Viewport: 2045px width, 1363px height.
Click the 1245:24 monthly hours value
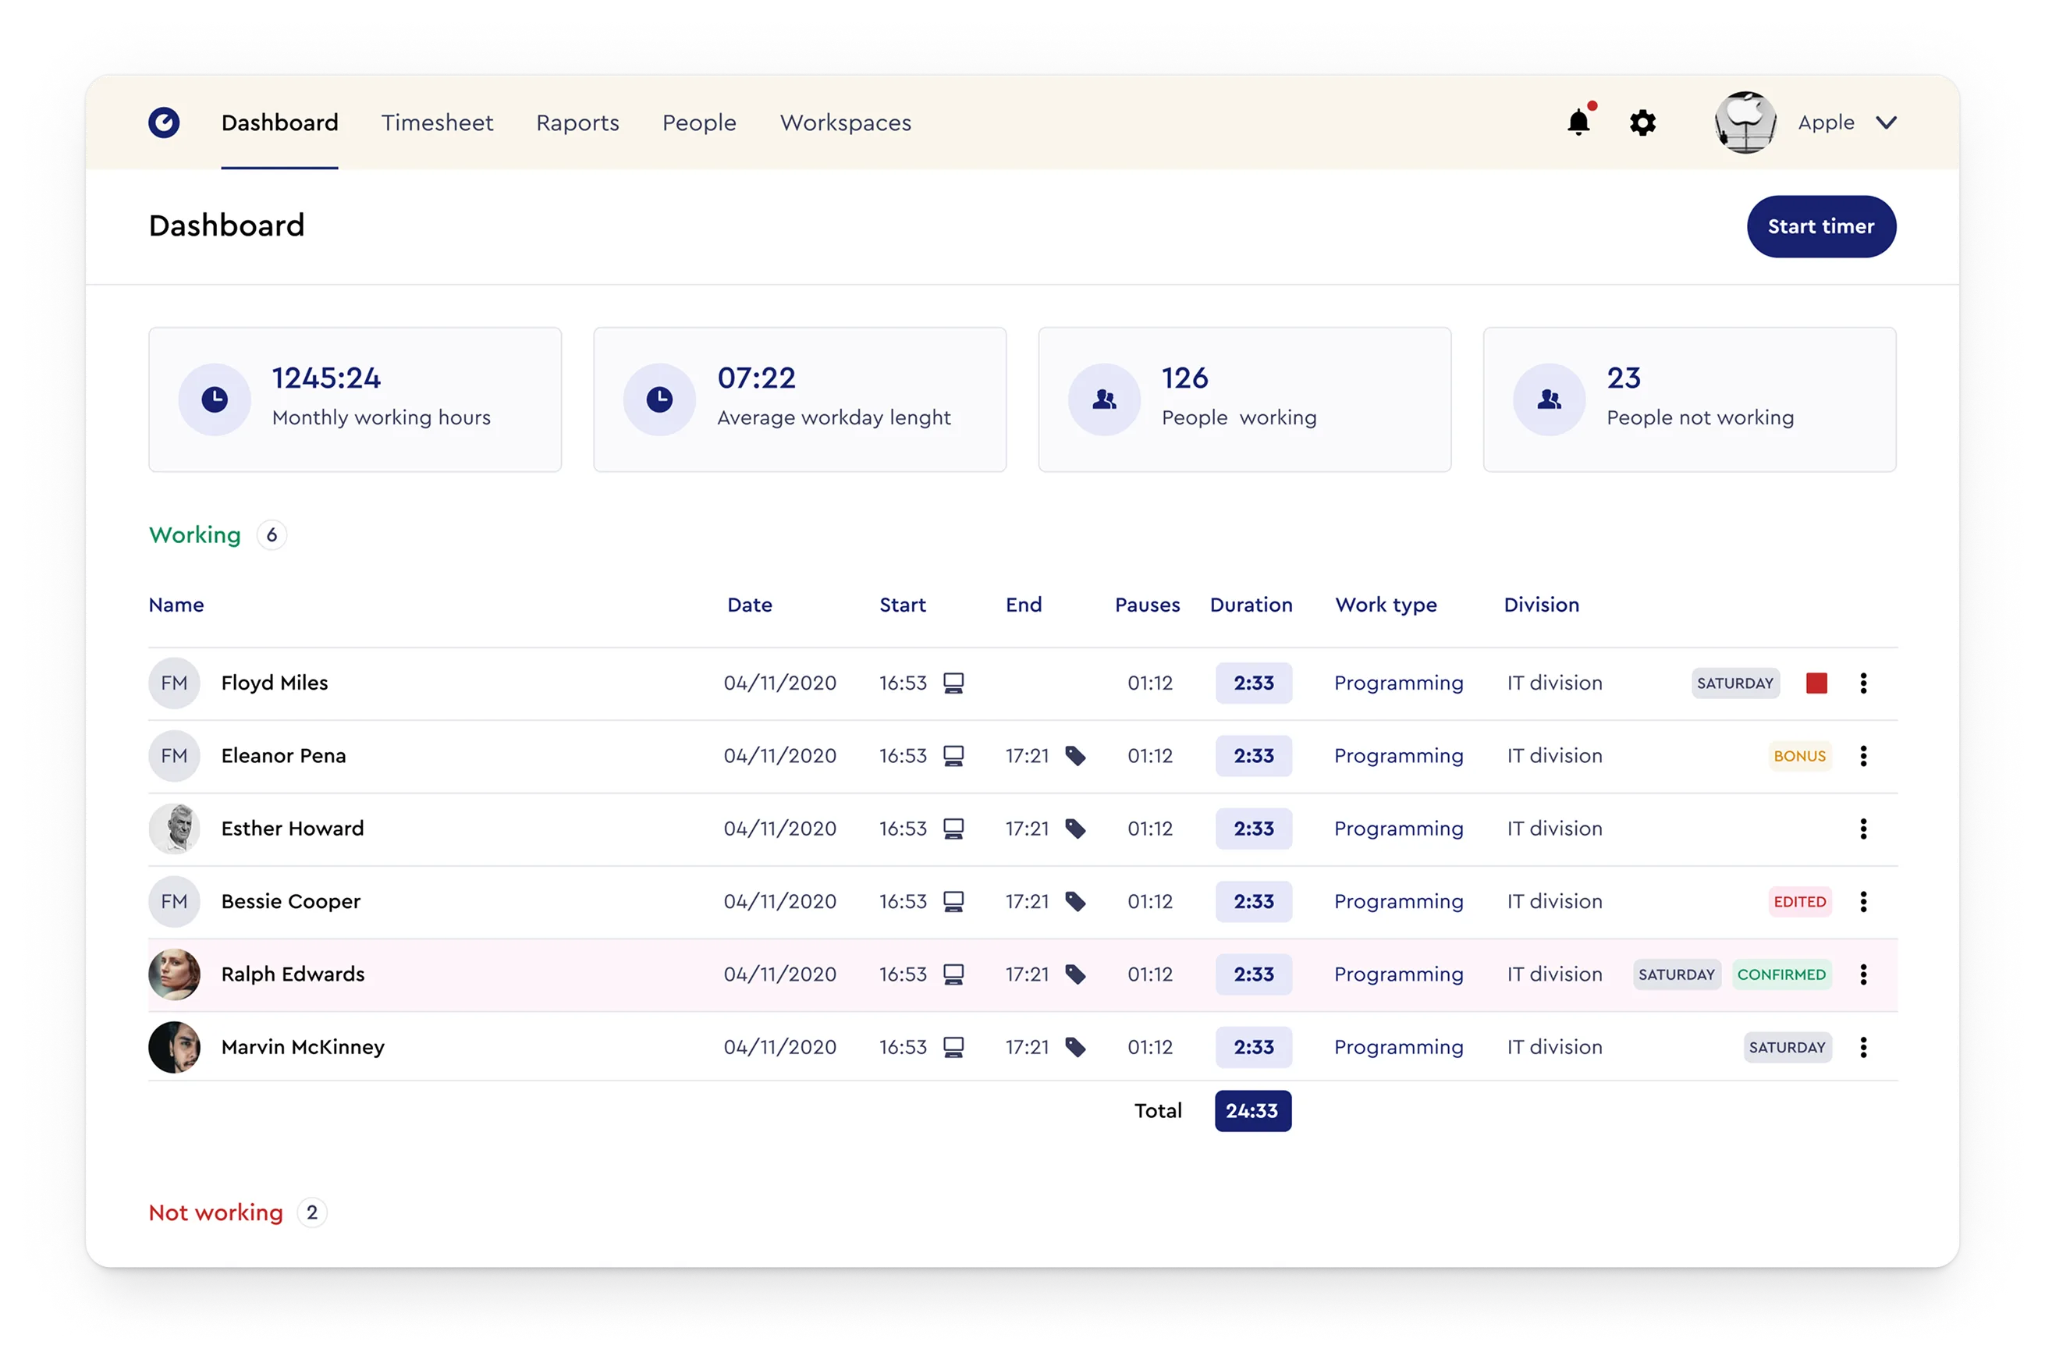[326, 378]
